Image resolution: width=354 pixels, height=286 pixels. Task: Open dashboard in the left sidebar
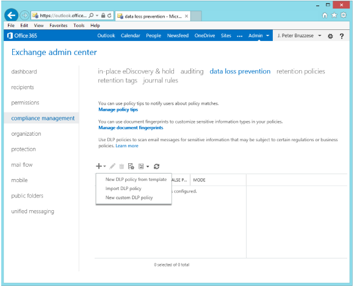[24, 71]
